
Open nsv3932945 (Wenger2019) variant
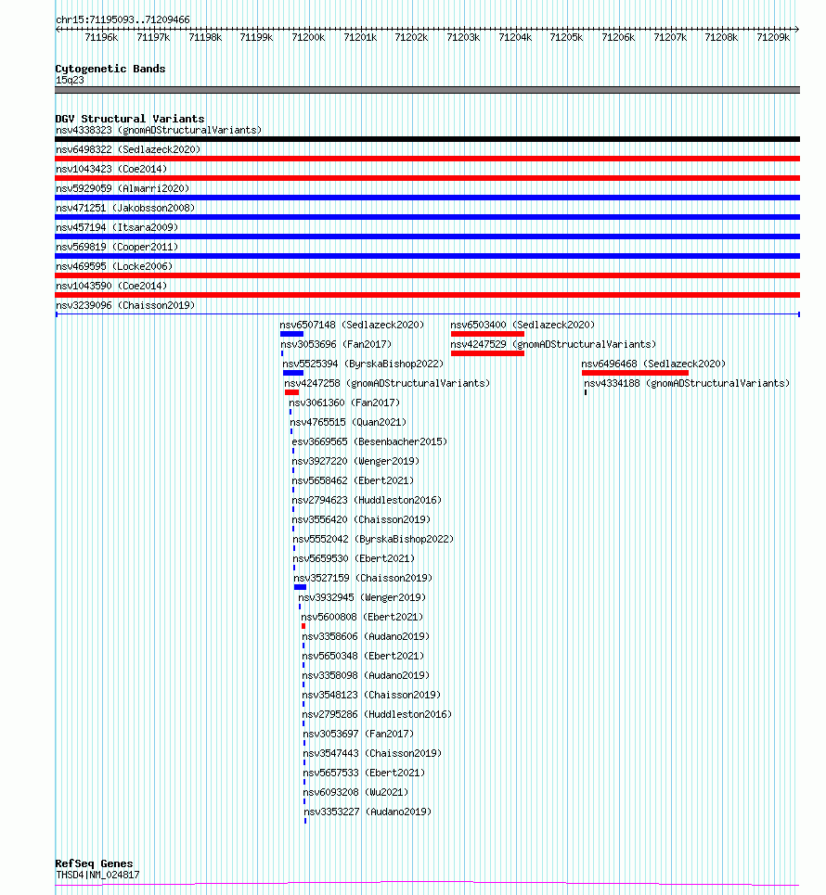(362, 597)
